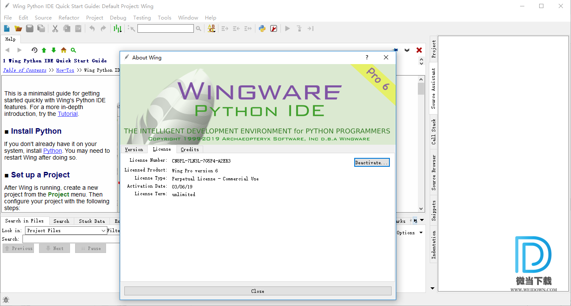
Task: Open the Debug menu
Action: (118, 17)
